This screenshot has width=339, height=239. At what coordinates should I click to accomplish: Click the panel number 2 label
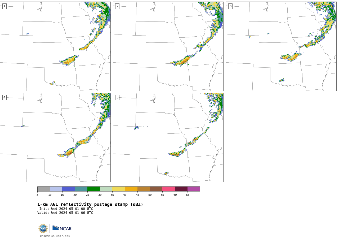tap(117, 6)
